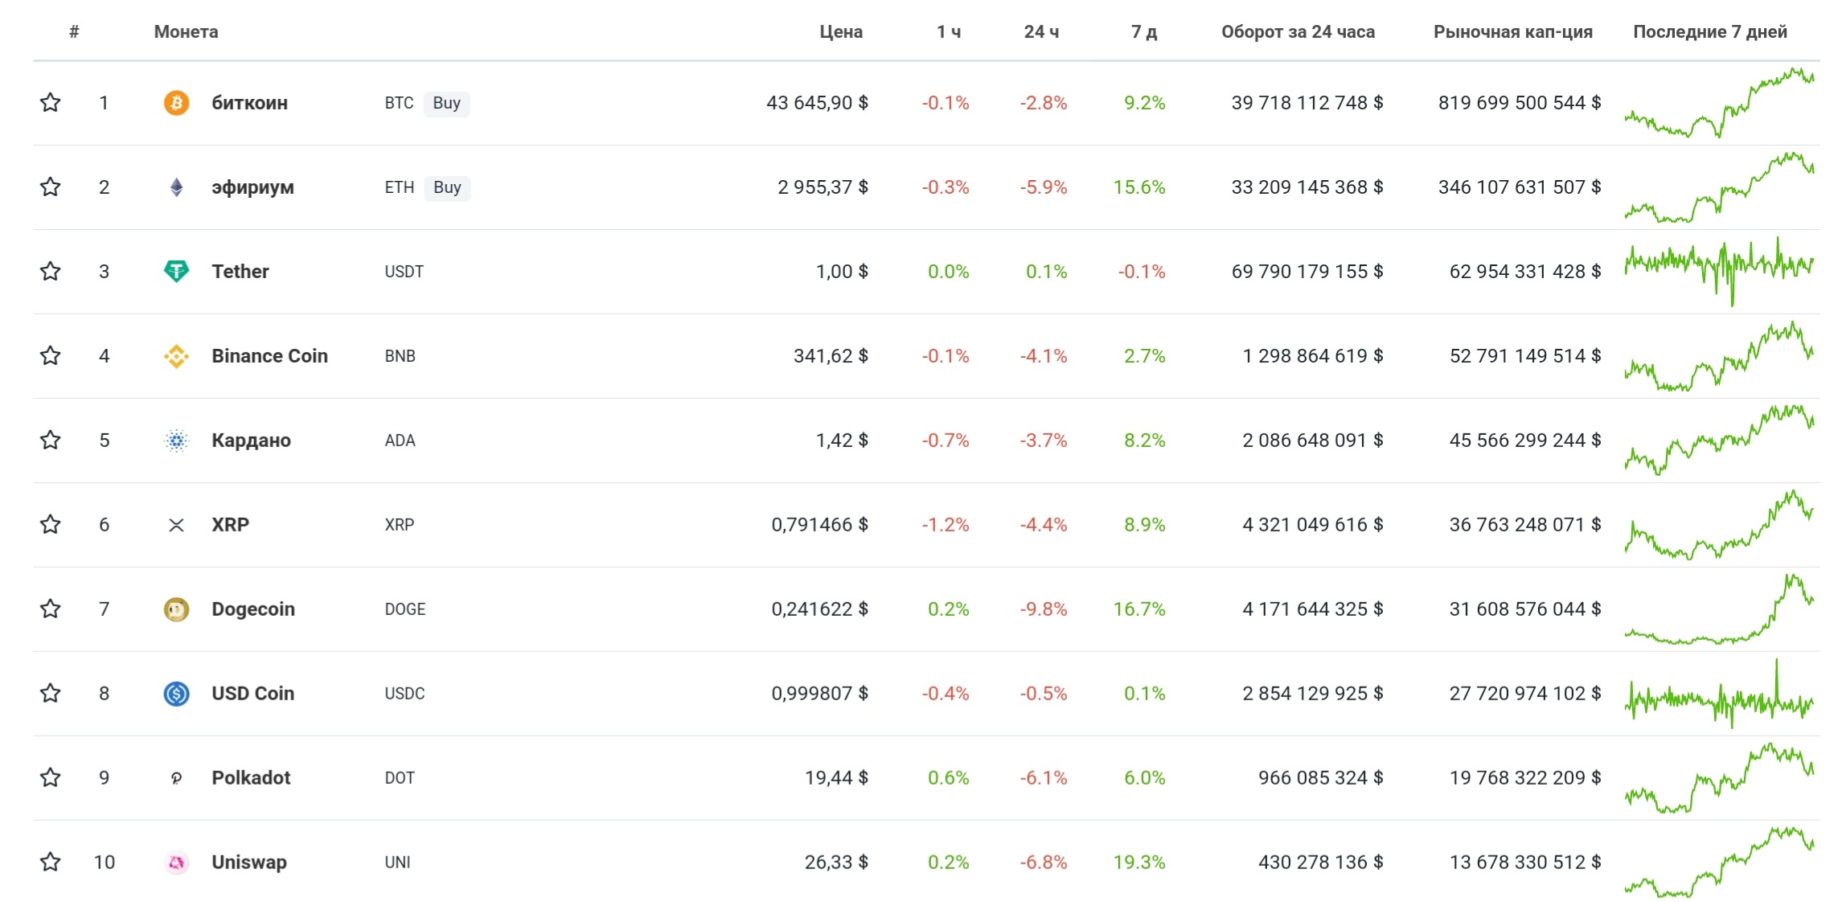Click the Buy button next to ETH

(x=447, y=187)
